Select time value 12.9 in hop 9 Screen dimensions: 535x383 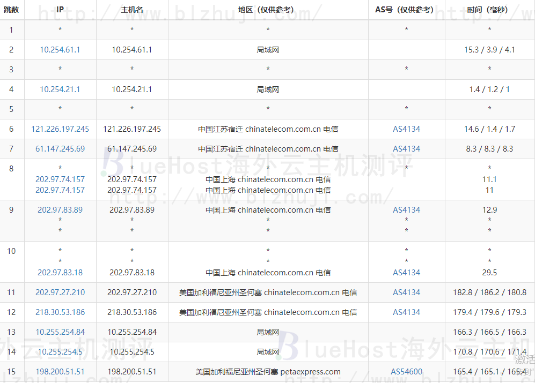click(489, 209)
